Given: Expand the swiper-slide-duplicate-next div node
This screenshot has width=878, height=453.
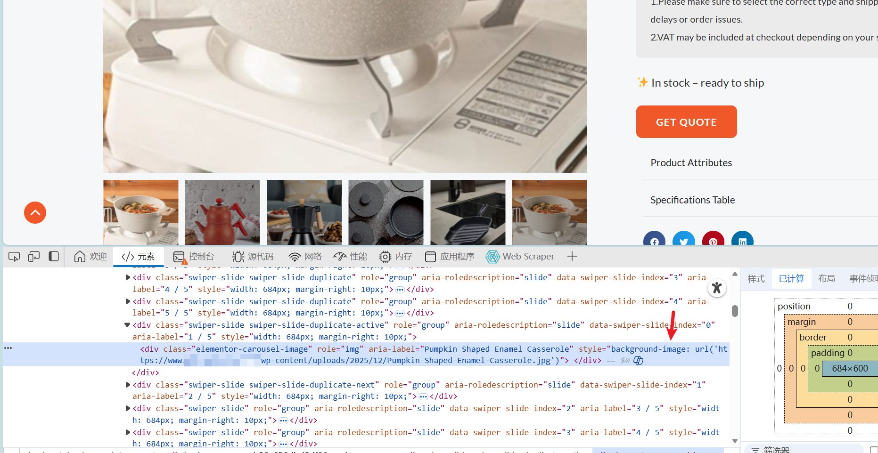Looking at the screenshot, I should [x=127, y=384].
